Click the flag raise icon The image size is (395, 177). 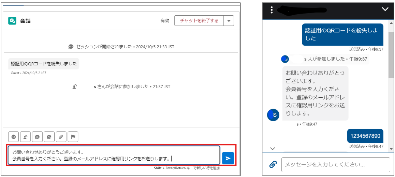(73, 137)
